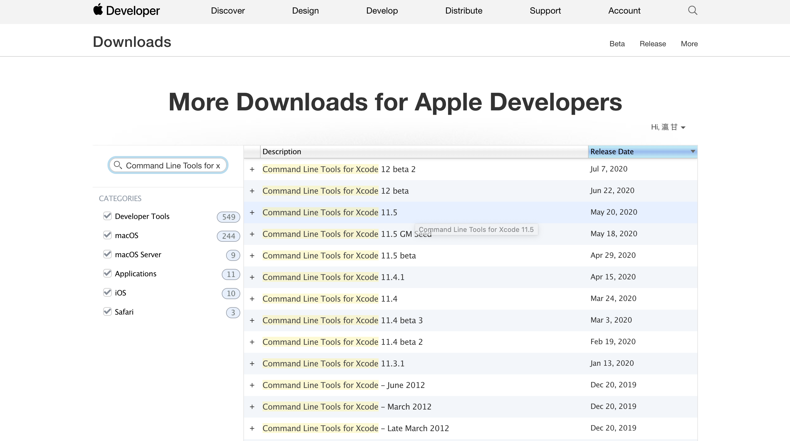This screenshot has height=441, width=790.
Task: Click the magnifier inside the filter search field
Action: coord(118,165)
